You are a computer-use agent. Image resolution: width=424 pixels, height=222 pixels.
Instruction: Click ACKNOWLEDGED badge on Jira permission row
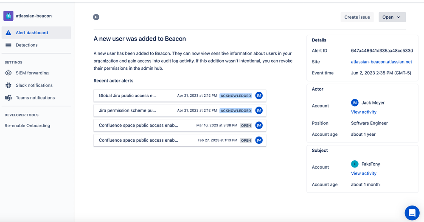coord(236,110)
